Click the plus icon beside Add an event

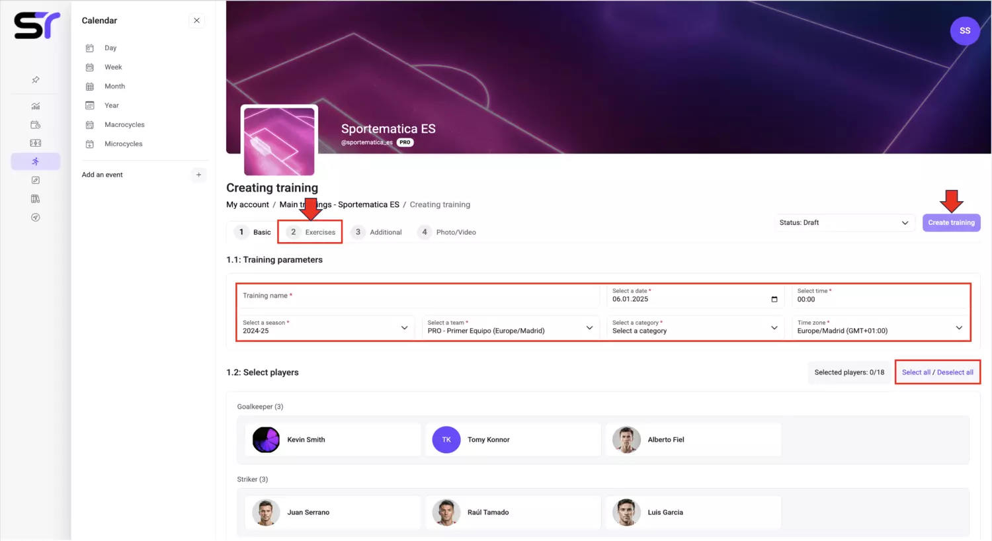click(x=198, y=175)
